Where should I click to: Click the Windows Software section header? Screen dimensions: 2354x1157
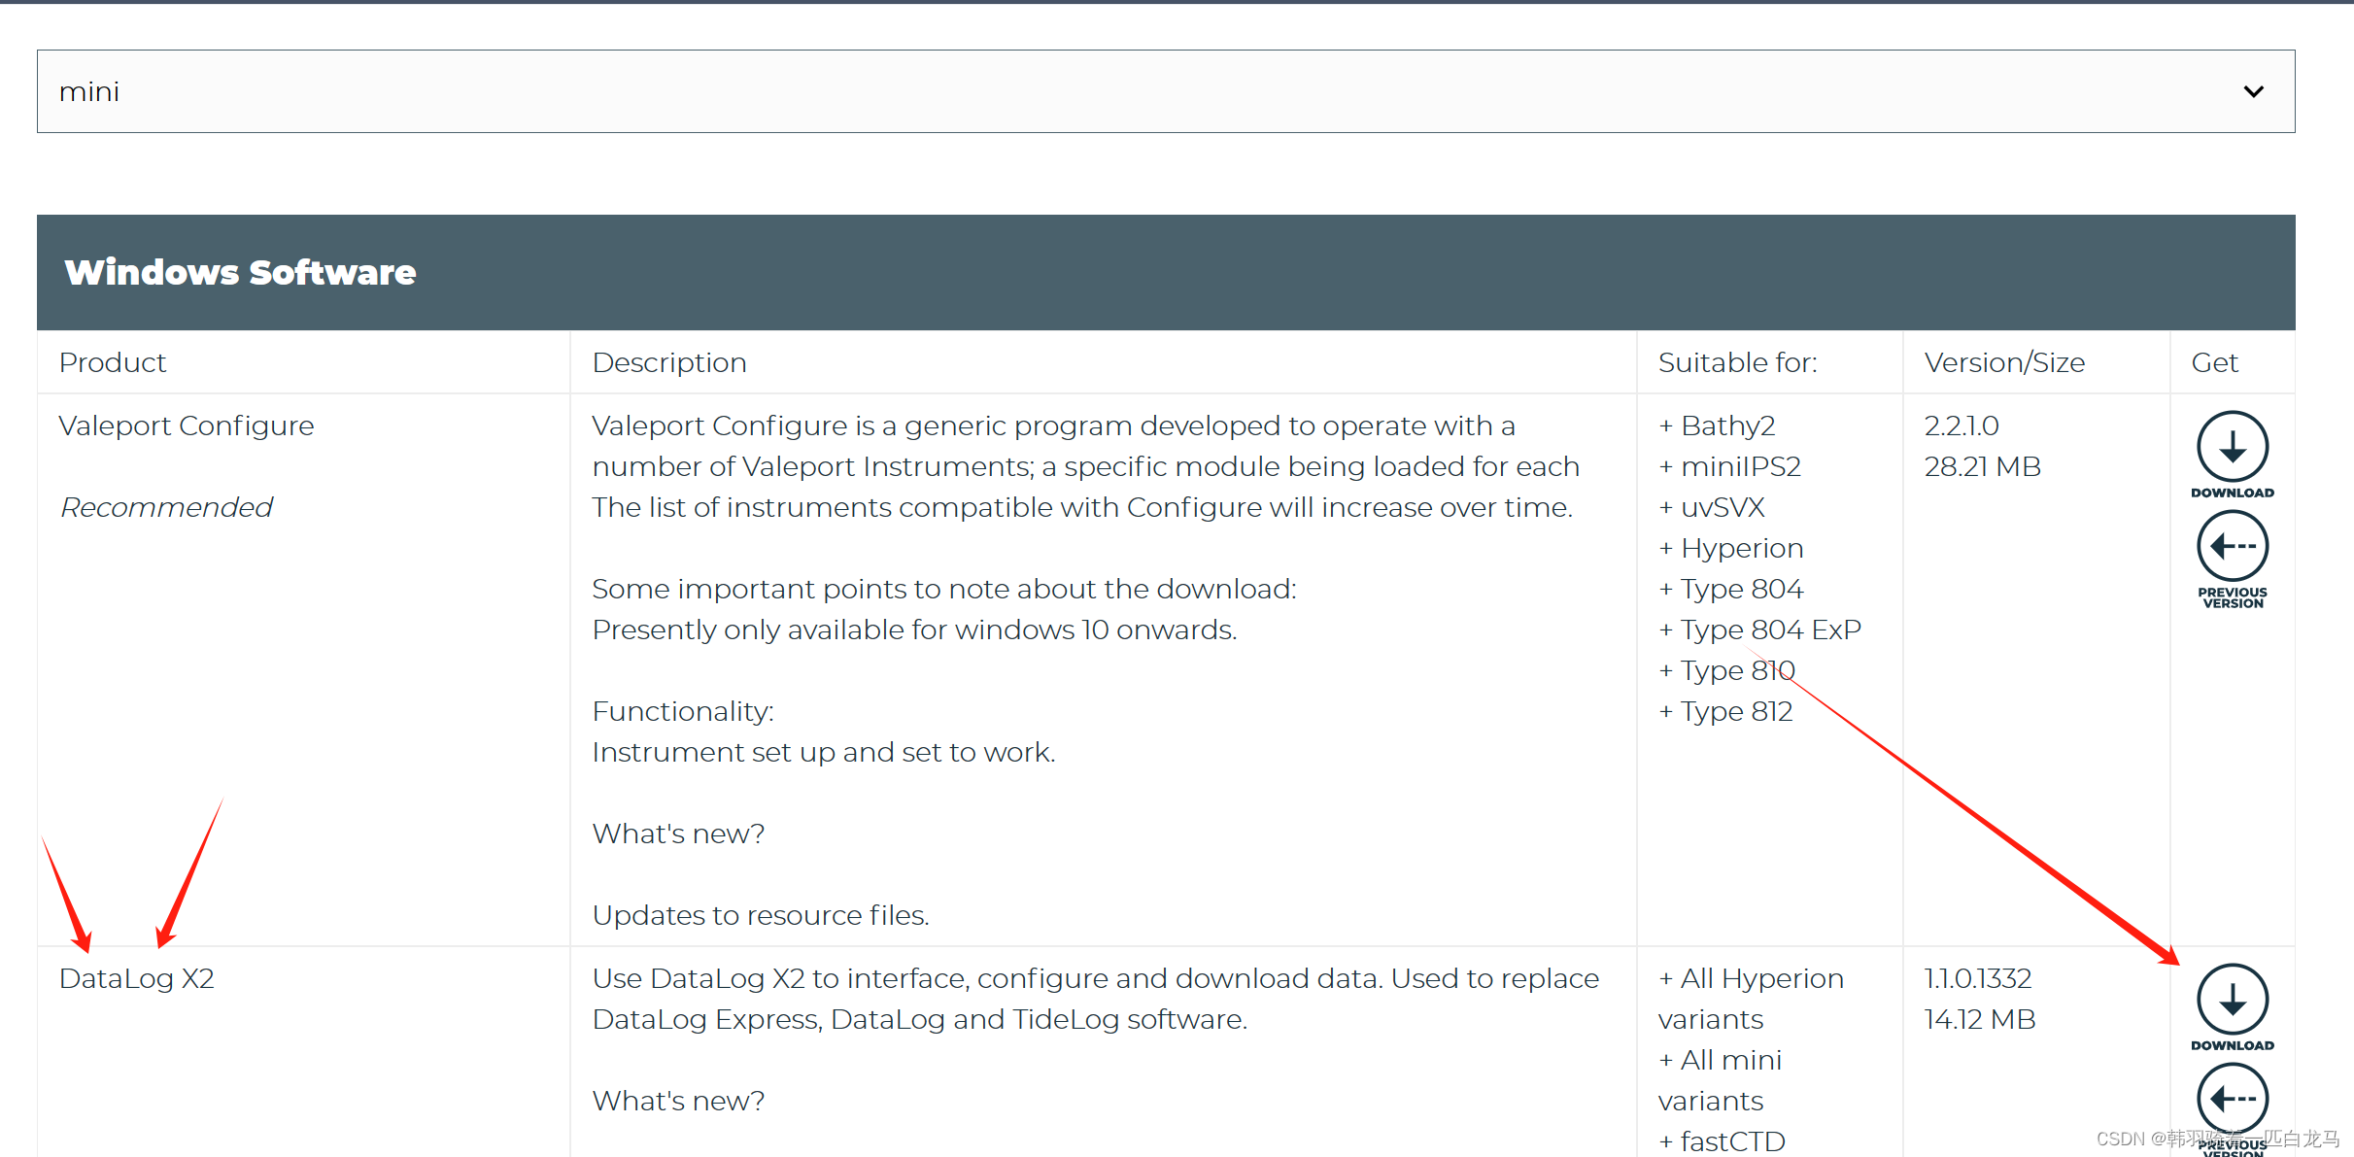point(240,272)
